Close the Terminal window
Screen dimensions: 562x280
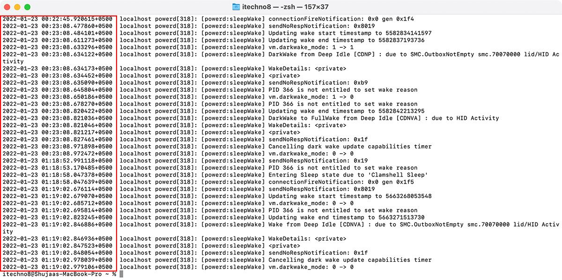(x=7, y=7)
